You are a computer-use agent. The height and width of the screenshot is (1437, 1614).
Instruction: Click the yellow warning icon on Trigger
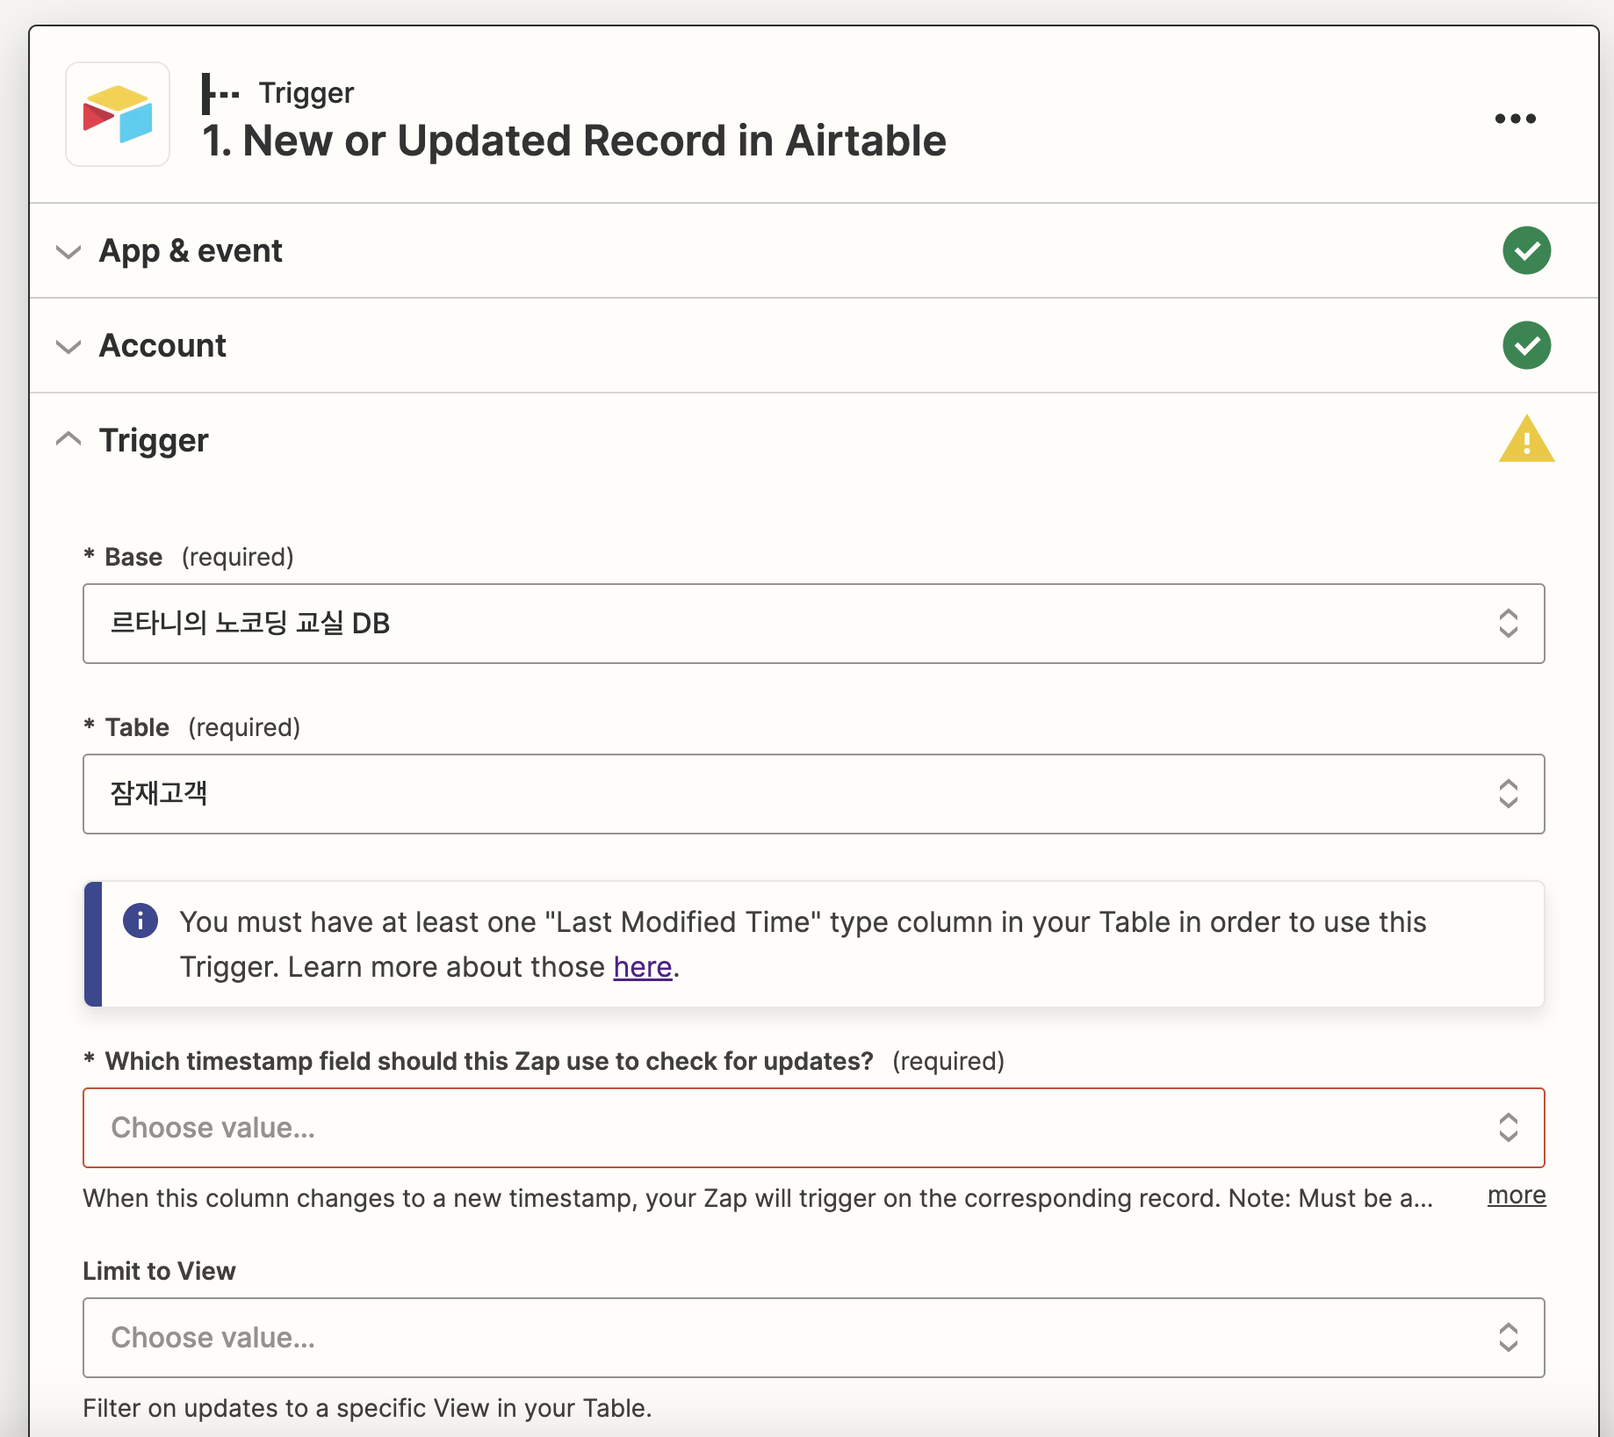tap(1526, 439)
